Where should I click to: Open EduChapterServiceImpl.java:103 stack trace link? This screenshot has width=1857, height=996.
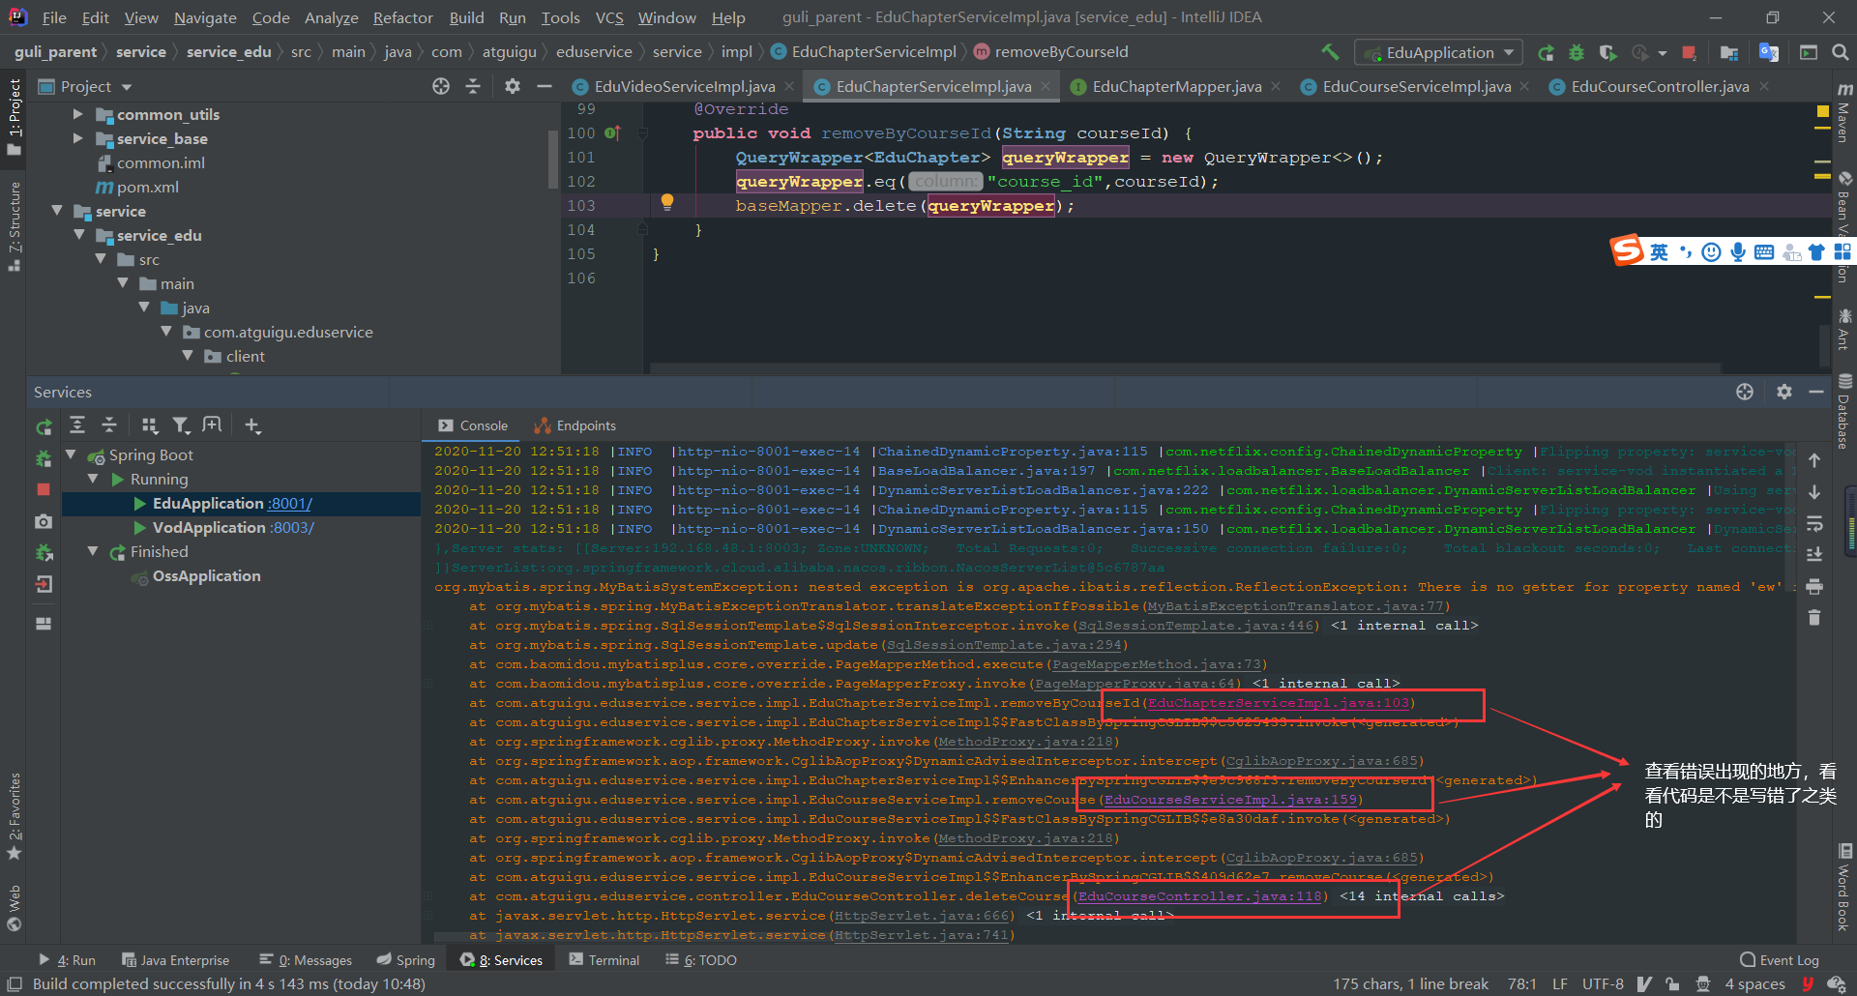tap(1278, 703)
